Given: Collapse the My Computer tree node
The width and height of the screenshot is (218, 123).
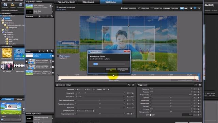Looking at the screenshot, I should [x=1, y=32].
